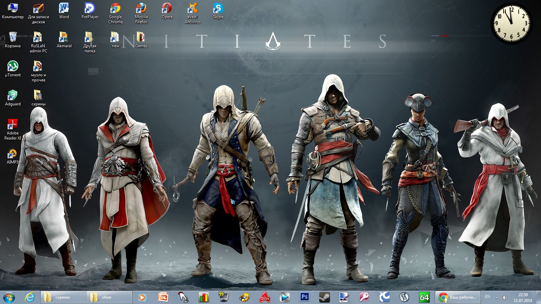Open the bar-chart taskbar icon
This screenshot has width=541, height=304.
click(x=204, y=297)
